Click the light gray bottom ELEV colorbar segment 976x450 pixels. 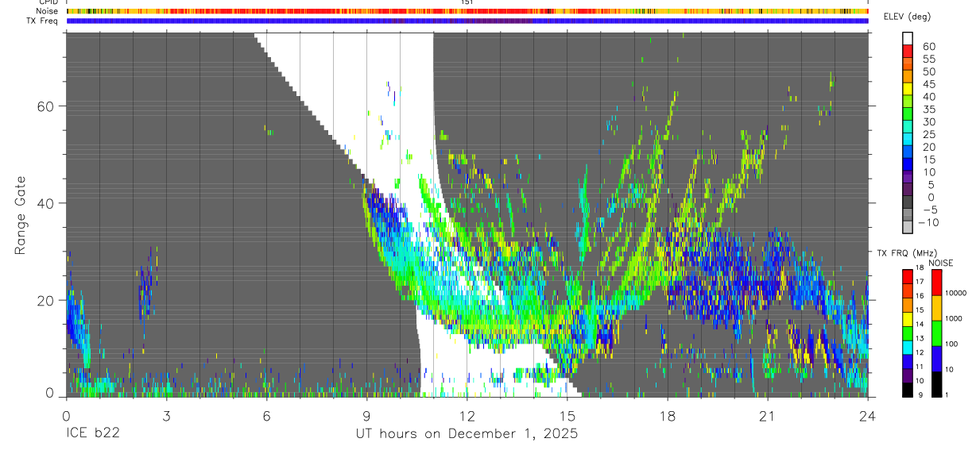[908, 227]
